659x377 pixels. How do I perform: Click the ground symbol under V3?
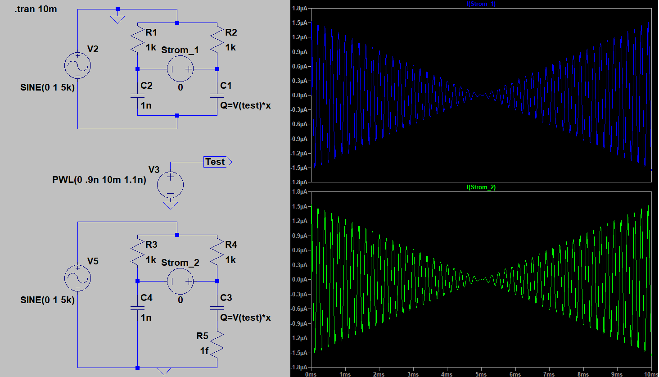170,205
